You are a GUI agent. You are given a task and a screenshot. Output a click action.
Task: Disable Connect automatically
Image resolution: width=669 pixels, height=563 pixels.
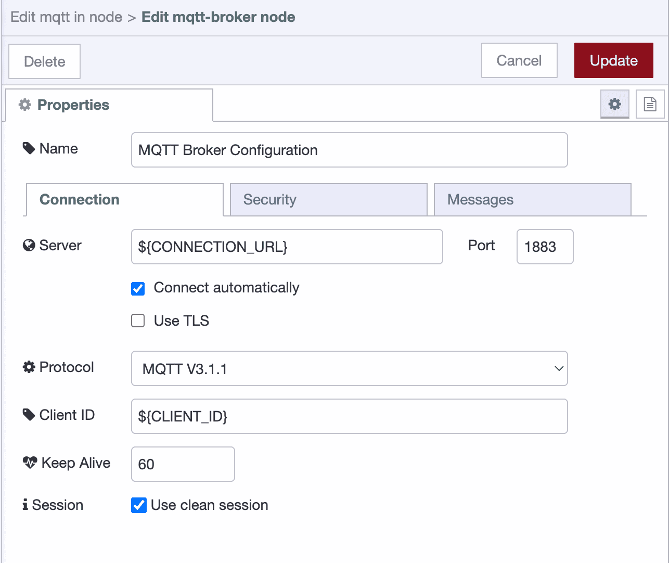tap(137, 288)
